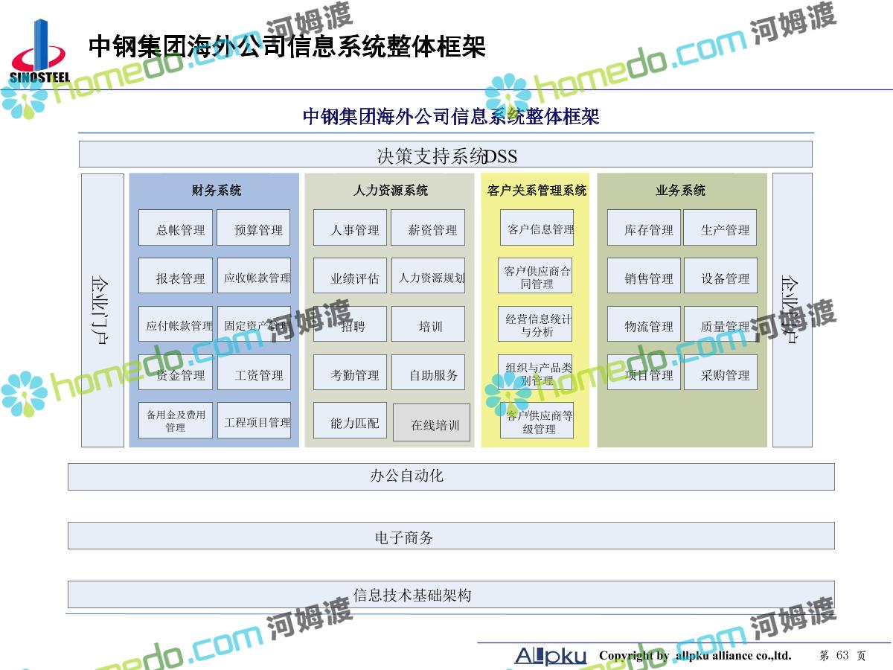Click the page number 第 63 页
The width and height of the screenshot is (893, 670).
[842, 656]
